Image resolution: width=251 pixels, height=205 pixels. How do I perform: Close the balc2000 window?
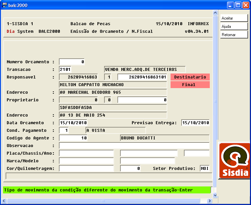click(246, 5)
